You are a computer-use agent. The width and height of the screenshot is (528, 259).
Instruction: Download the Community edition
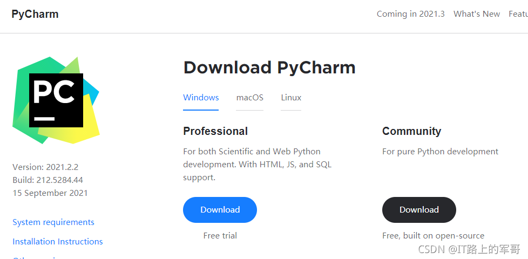coord(419,210)
